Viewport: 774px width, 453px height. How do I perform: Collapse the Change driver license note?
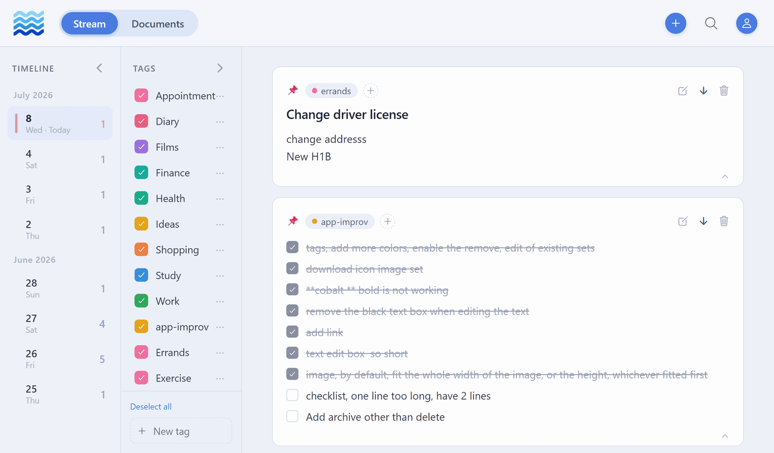coord(725,176)
